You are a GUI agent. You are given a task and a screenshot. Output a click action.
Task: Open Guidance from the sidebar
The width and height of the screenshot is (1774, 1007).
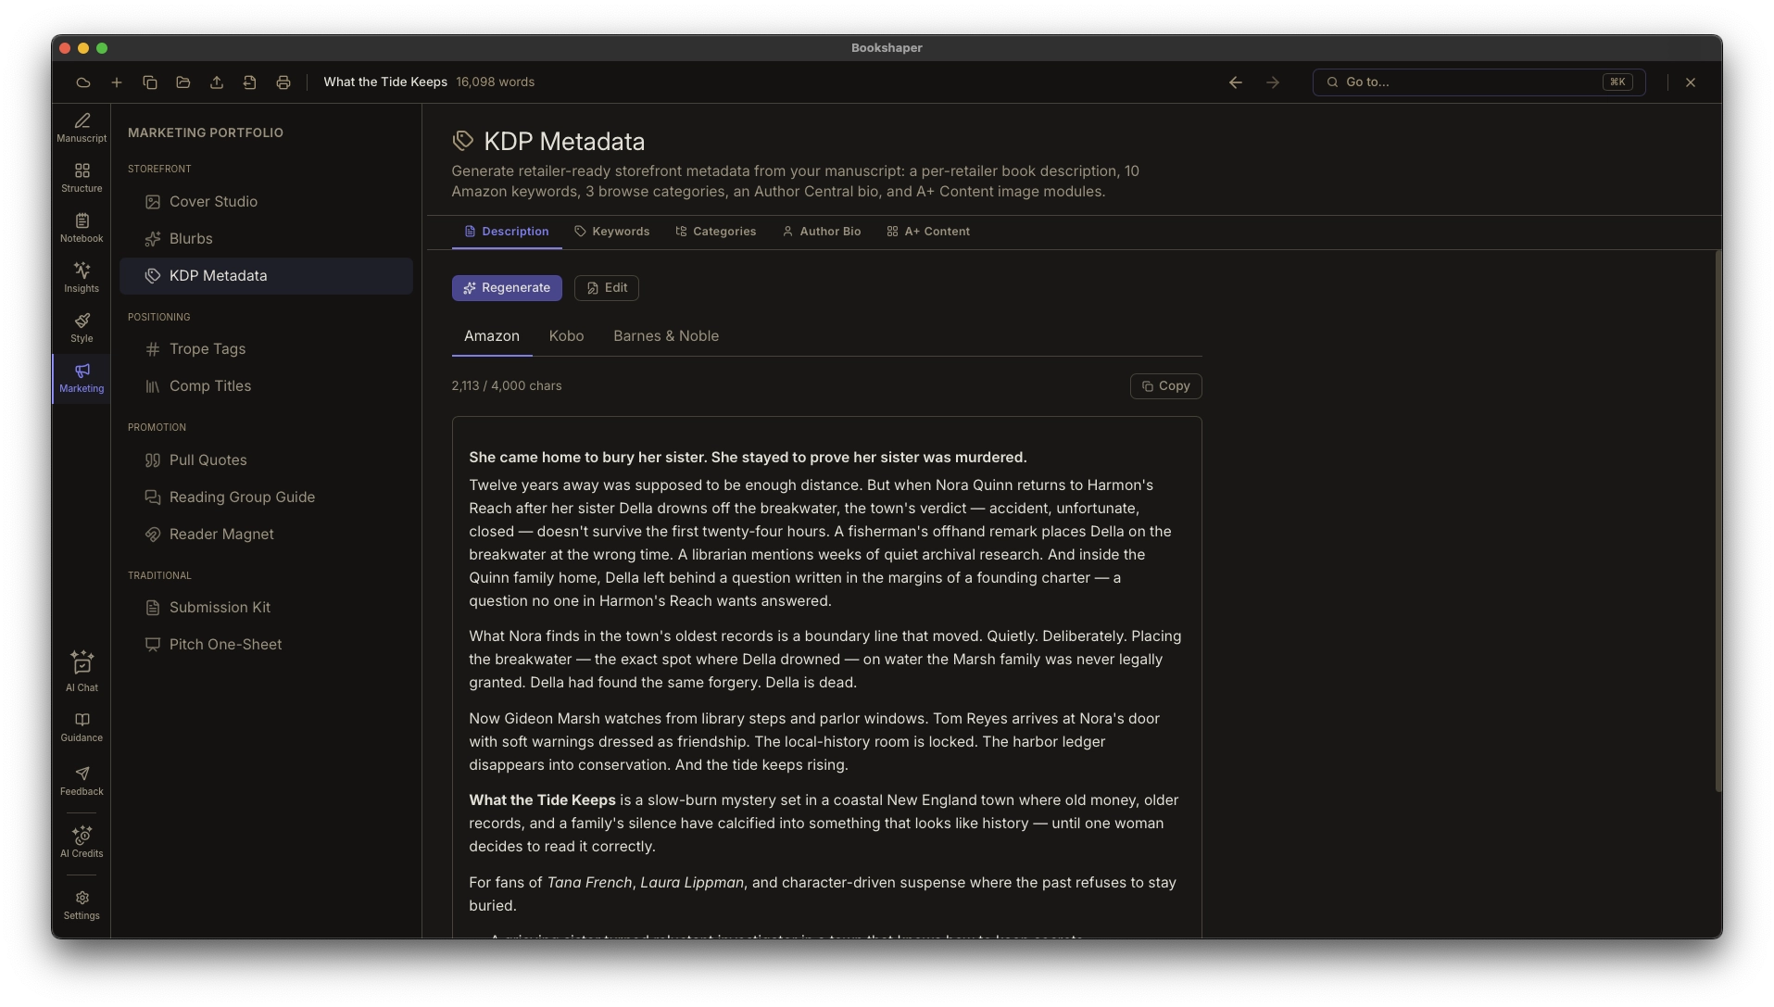[82, 727]
